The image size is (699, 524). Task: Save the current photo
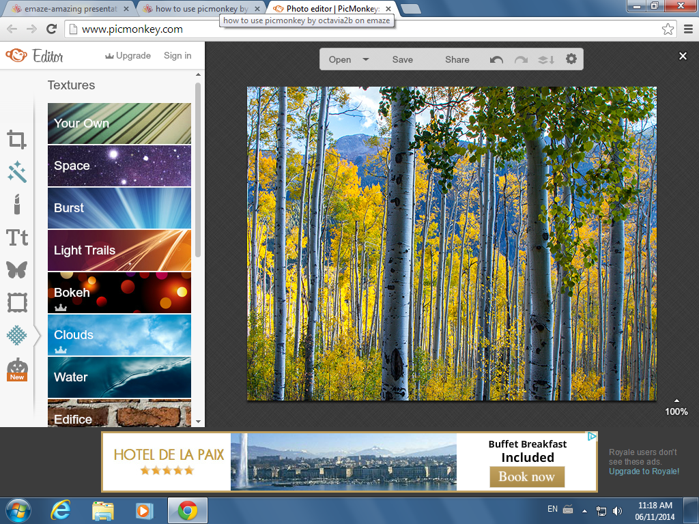pos(402,59)
